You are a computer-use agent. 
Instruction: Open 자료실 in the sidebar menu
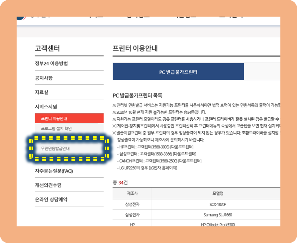tap(42, 92)
